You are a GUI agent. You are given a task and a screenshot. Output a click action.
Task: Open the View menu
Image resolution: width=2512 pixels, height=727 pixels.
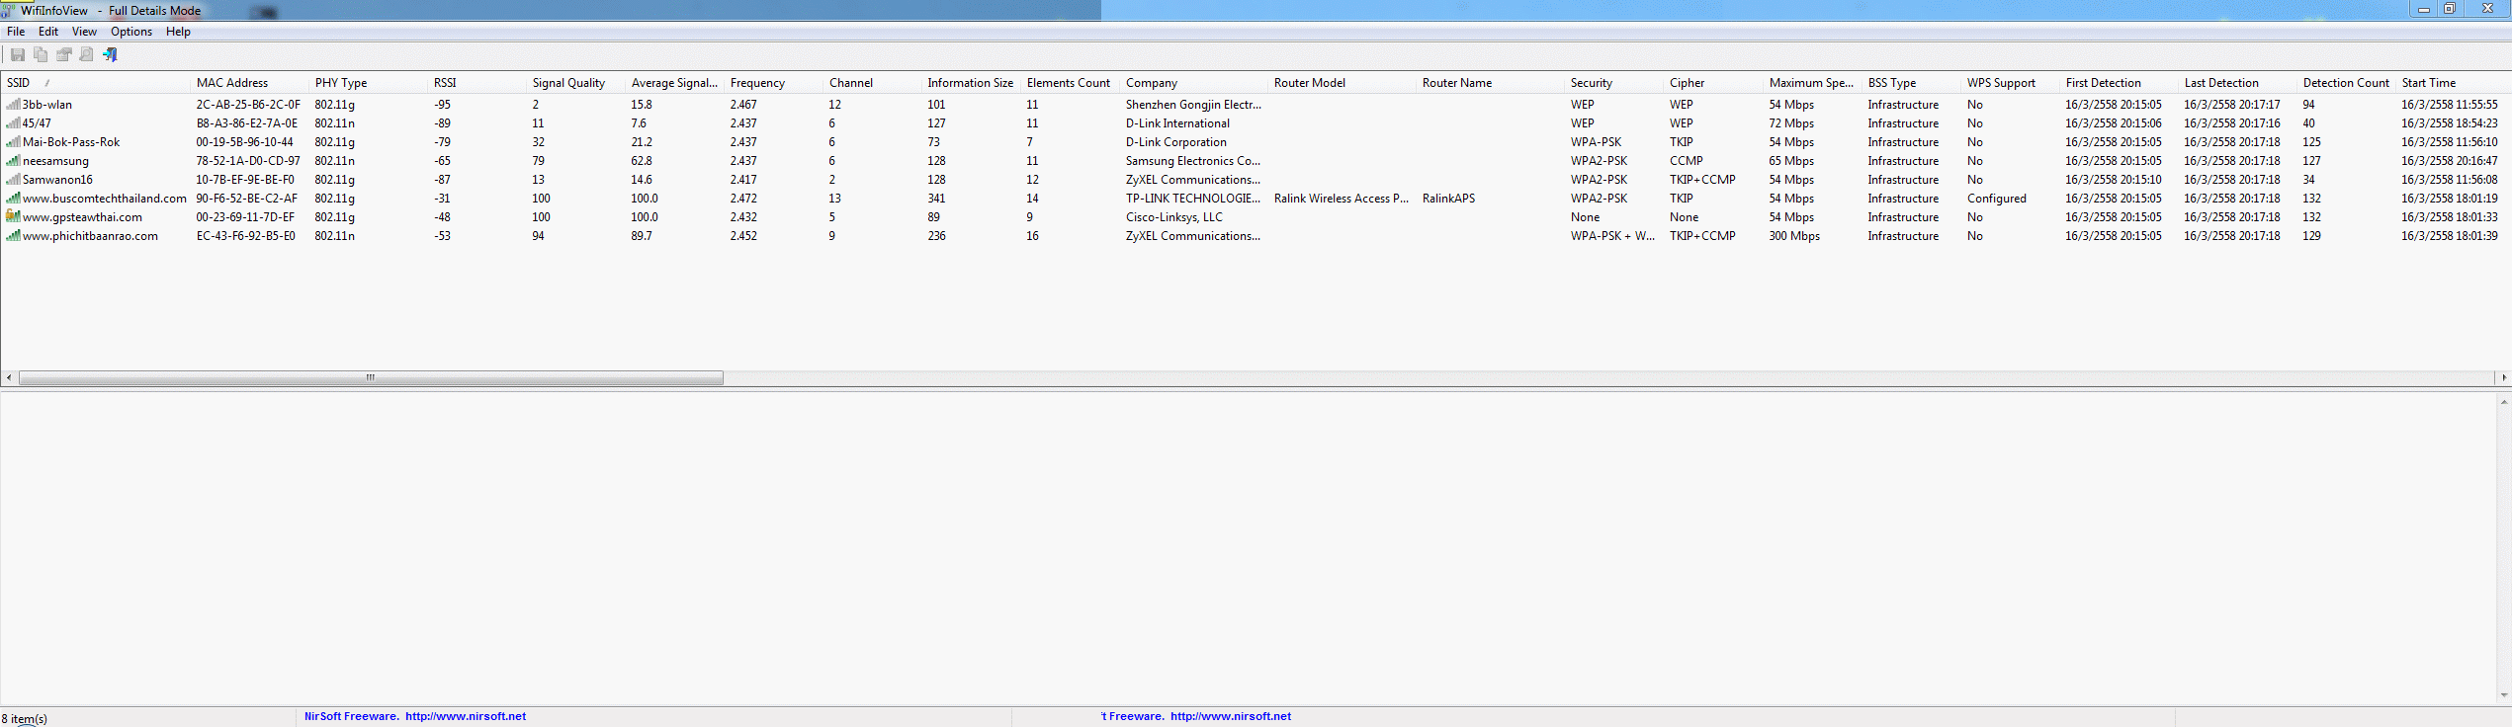(x=84, y=32)
